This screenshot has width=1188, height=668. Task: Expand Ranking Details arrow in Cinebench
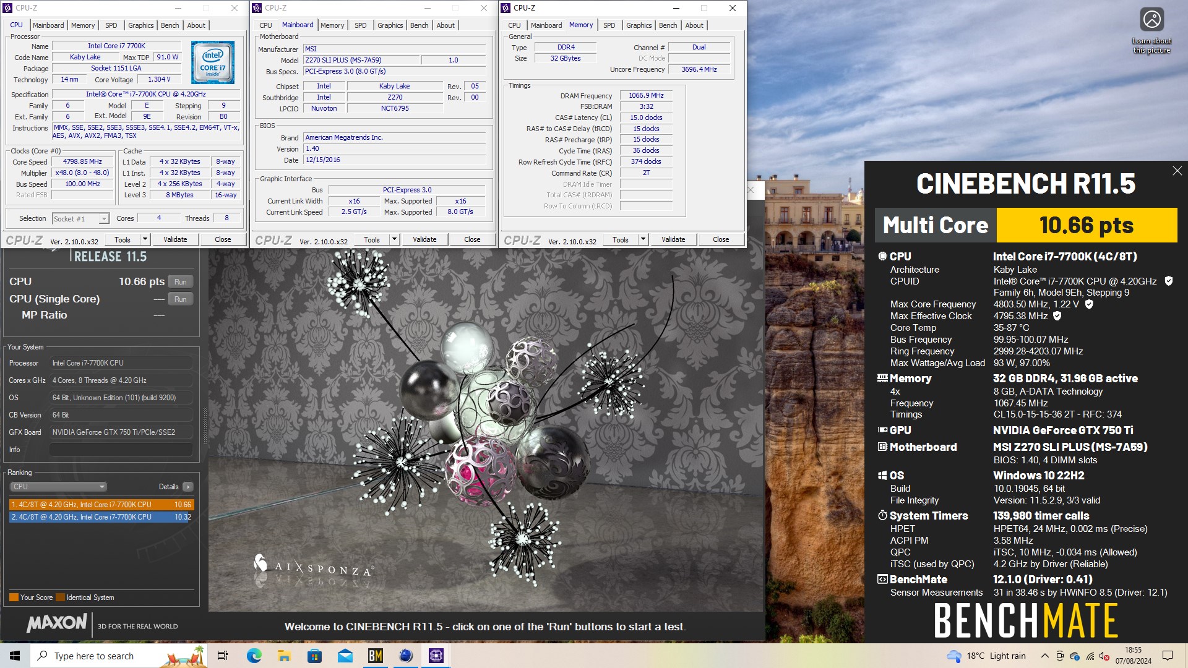click(x=188, y=487)
